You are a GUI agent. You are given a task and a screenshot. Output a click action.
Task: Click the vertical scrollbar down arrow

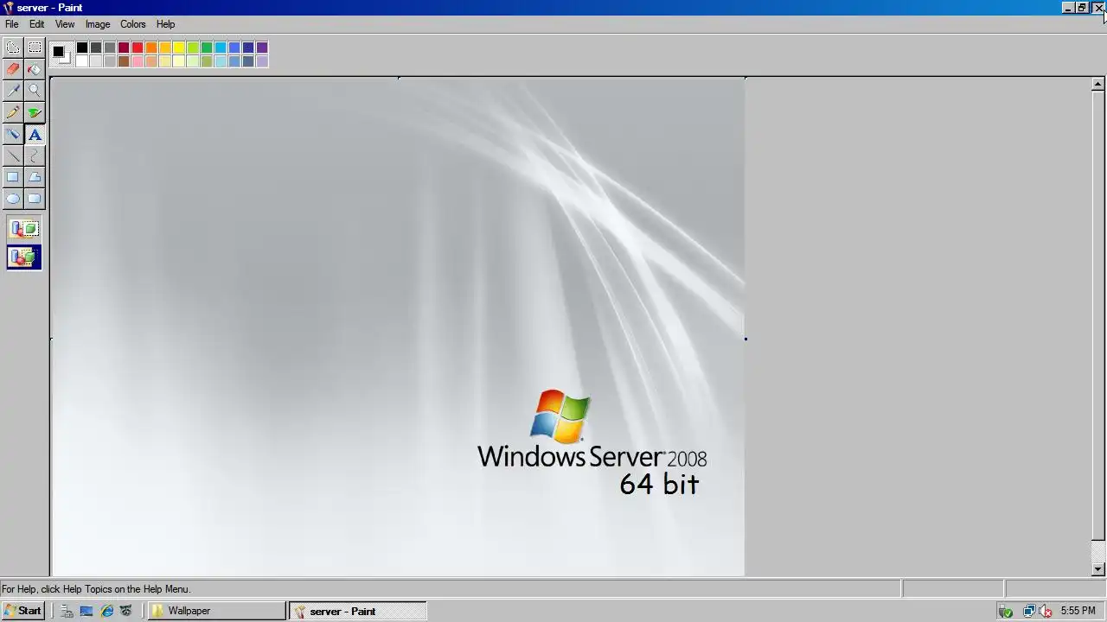1098,568
